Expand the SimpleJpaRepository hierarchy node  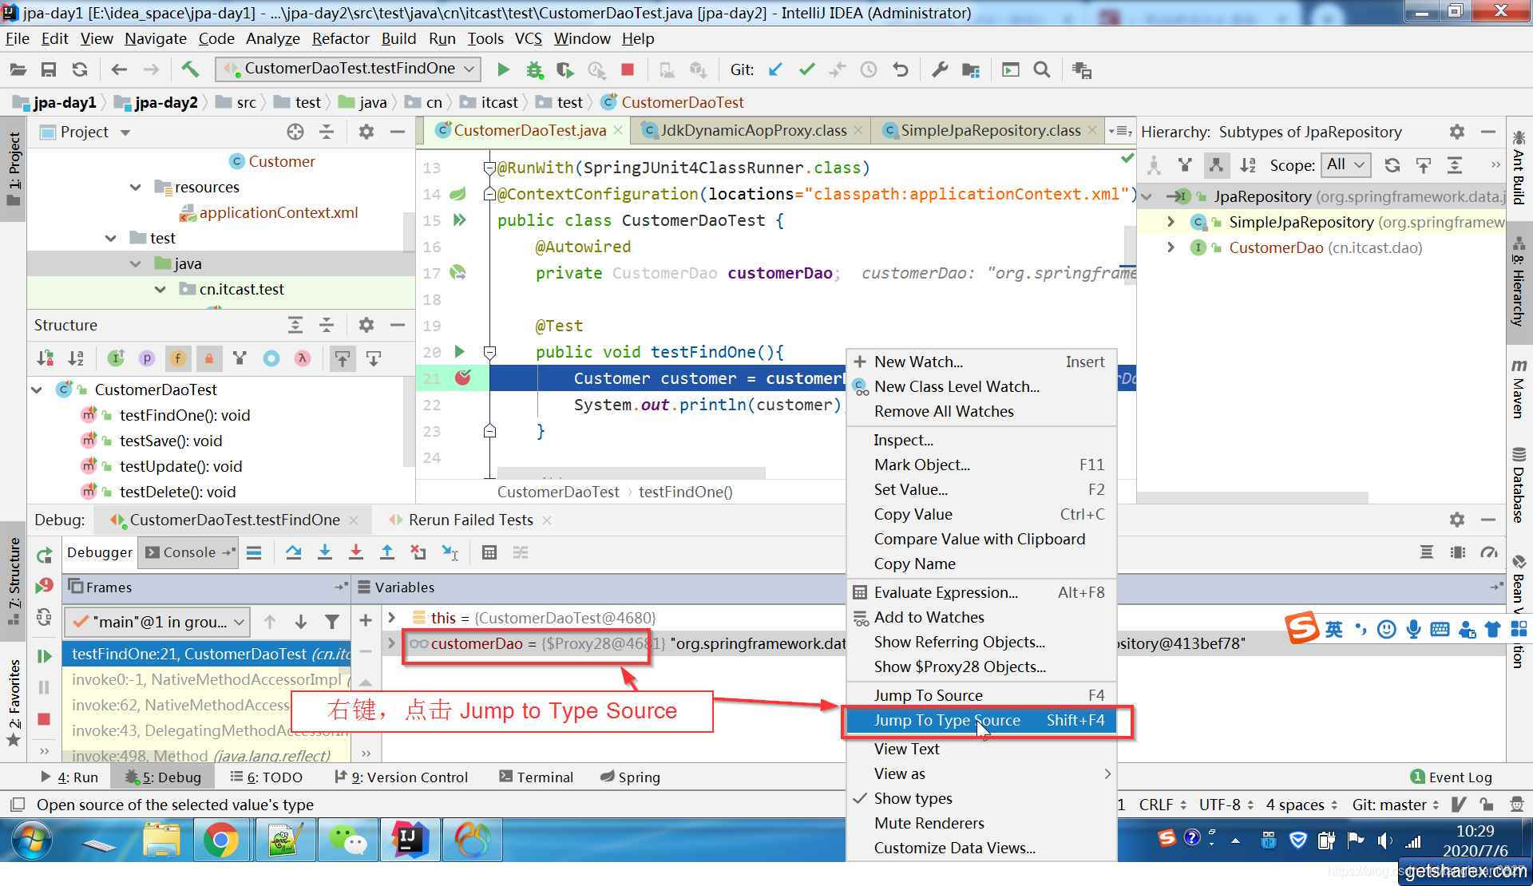point(1171,222)
